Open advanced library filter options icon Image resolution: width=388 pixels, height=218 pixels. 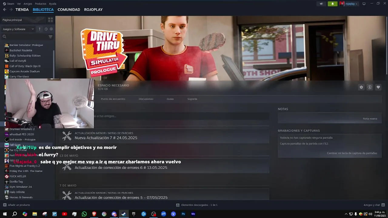(x=50, y=37)
